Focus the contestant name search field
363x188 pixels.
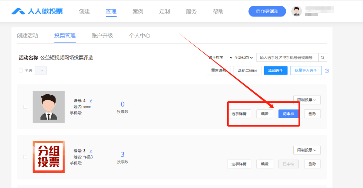(287, 58)
